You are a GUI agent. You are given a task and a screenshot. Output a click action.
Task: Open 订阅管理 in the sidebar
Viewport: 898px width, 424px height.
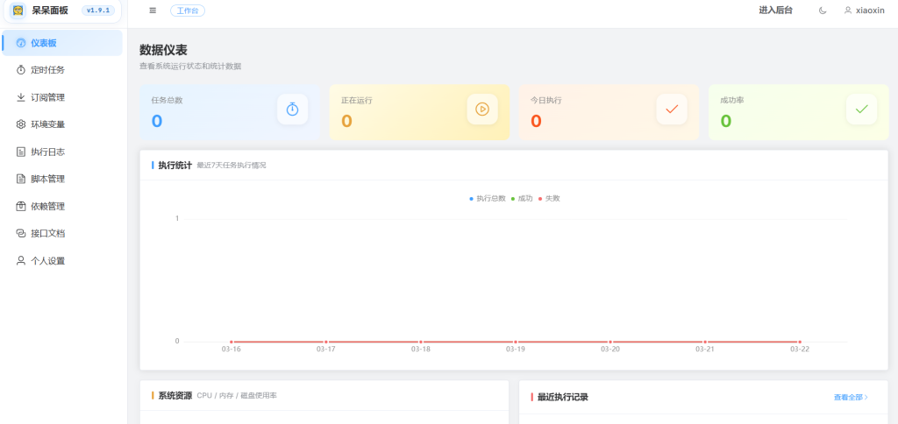coord(47,97)
